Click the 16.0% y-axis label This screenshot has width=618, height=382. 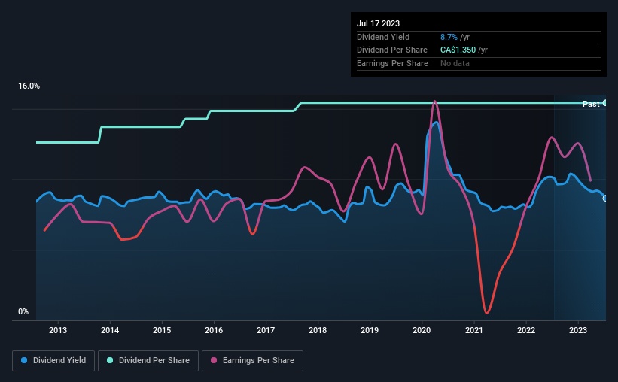(x=29, y=86)
